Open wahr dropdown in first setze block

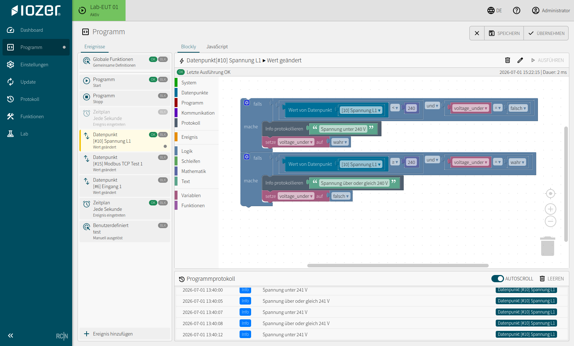coord(340,142)
